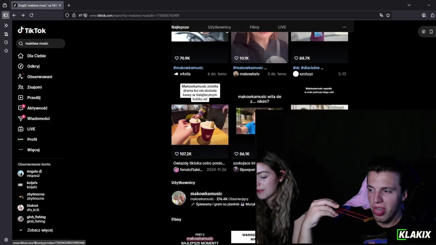Open browser sidebar history clock icon

[6, 42]
